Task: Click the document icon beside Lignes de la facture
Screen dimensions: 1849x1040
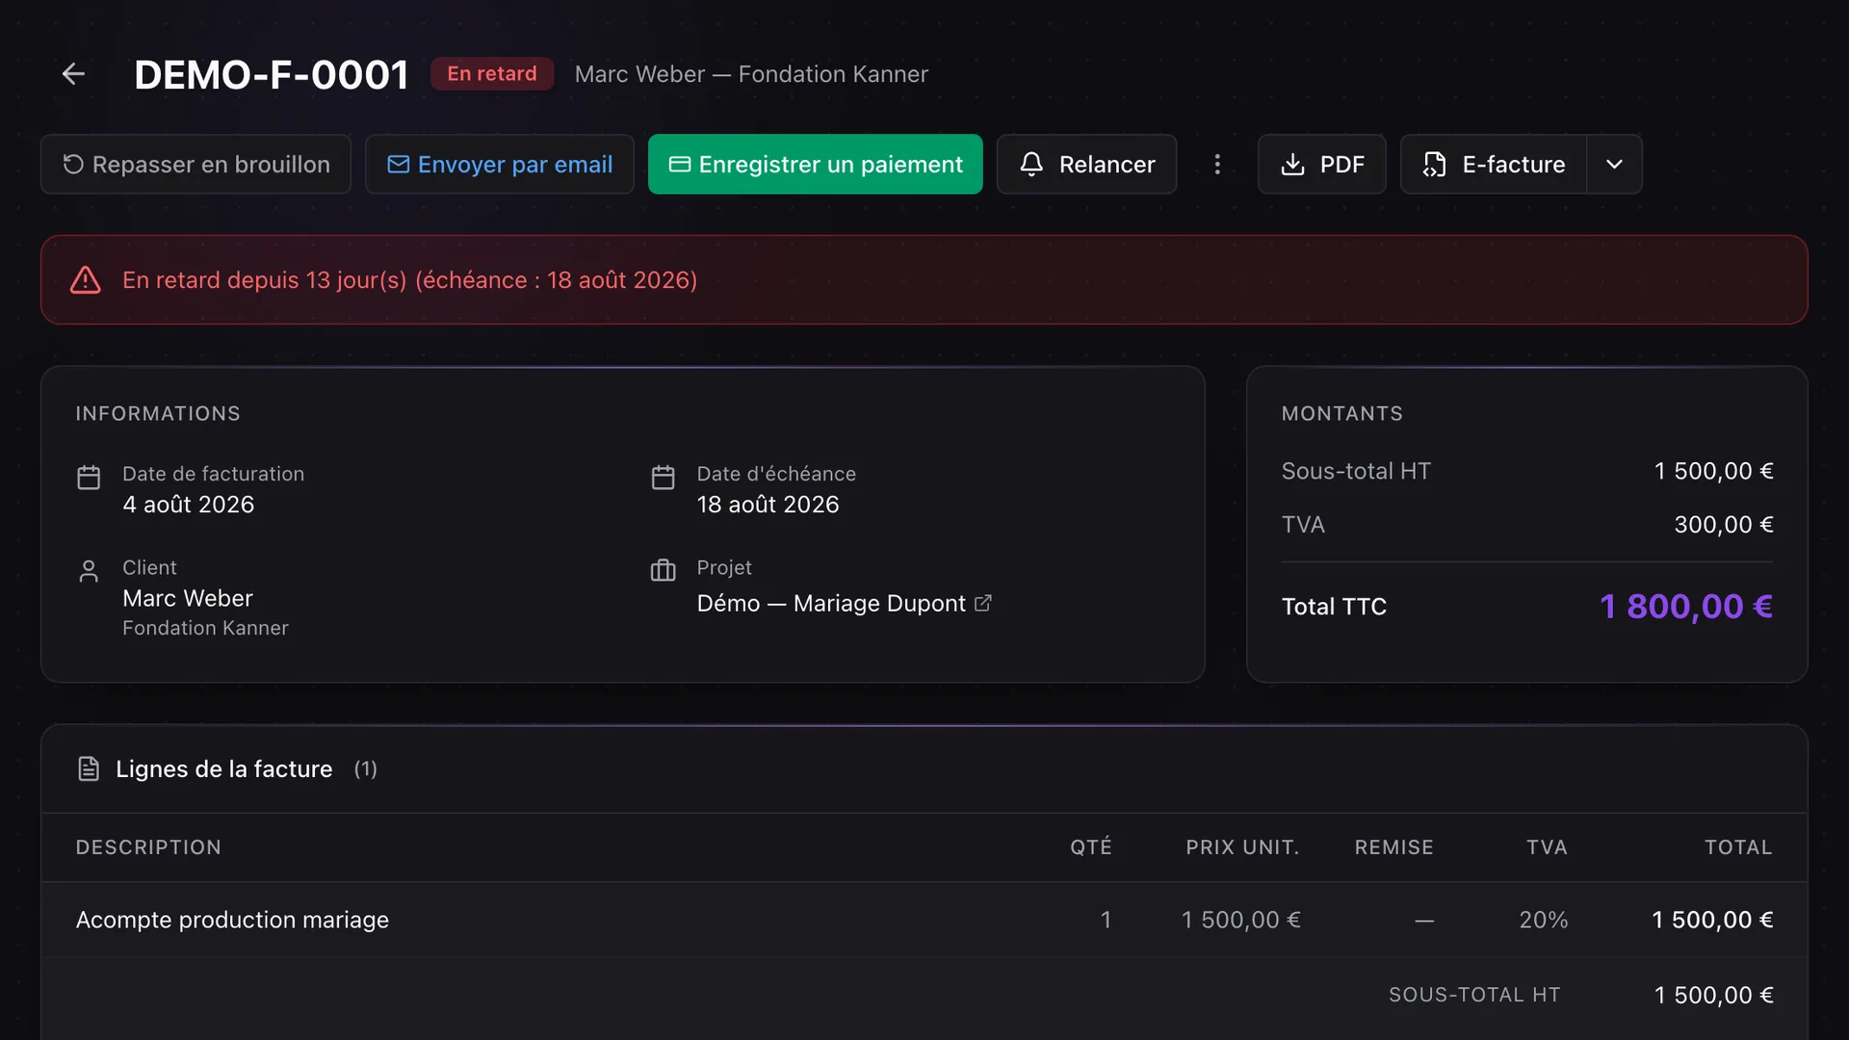Action: coord(89,768)
